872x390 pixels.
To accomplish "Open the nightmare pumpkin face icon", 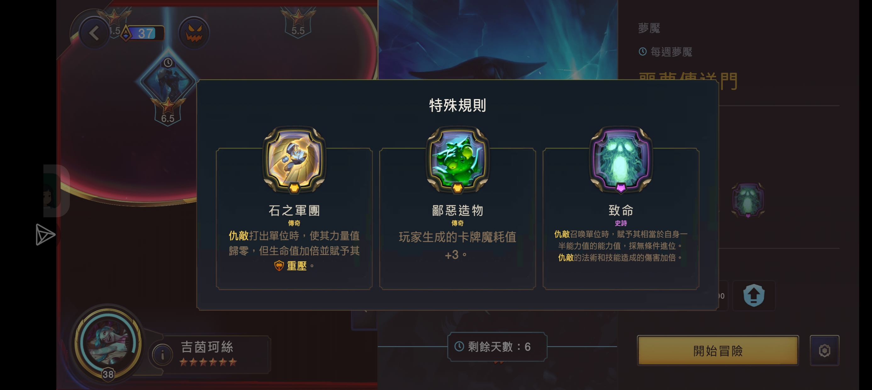I will [194, 33].
